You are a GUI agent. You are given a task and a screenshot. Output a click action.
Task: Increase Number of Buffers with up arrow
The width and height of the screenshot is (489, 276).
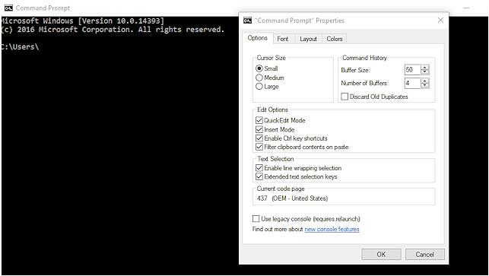click(x=425, y=81)
